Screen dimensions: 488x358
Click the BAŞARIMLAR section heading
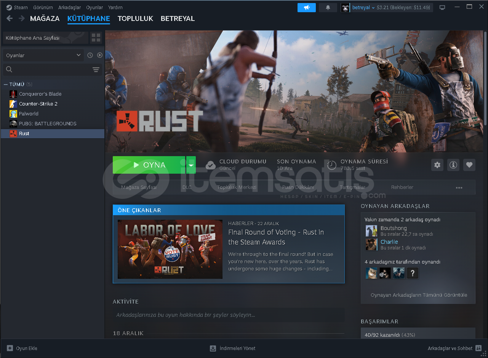tap(379, 321)
